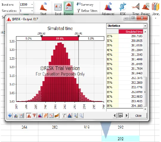Select the 55% row value 291.6455

[137, 64]
